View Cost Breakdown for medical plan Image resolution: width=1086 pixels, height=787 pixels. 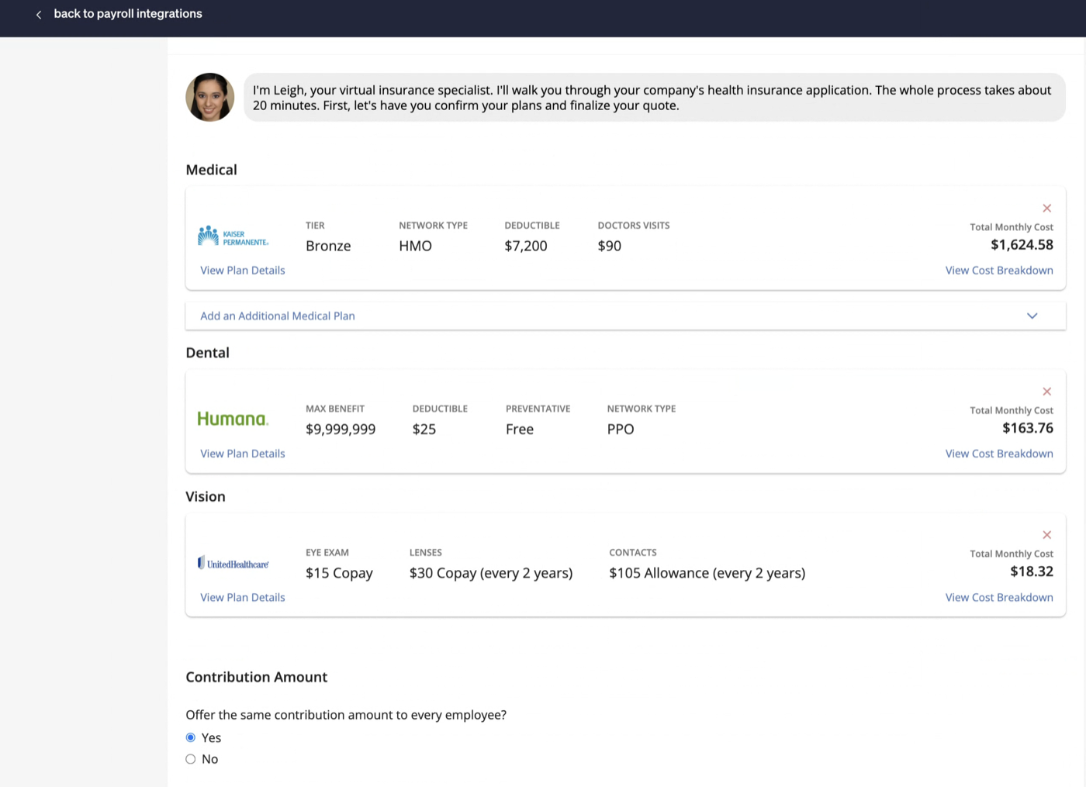[999, 271]
